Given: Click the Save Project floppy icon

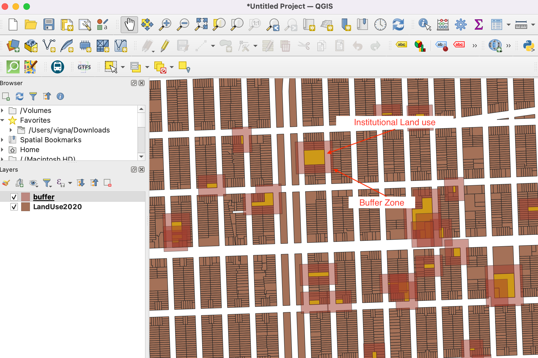Looking at the screenshot, I should pos(49,24).
